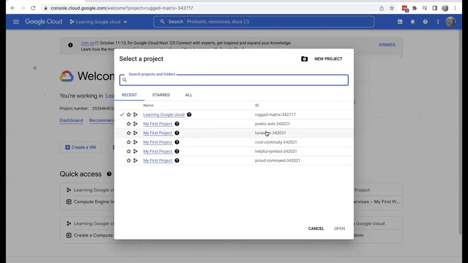Open the help question mark menu in header
The width and height of the screenshot is (468, 263).
[x=425, y=22]
